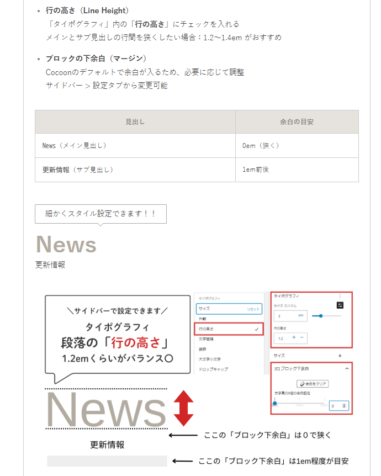Image resolution: width=381 pixels, height=476 pixels.
Task: Click the red 行の高さ text in bubble
Action: [x=135, y=343]
